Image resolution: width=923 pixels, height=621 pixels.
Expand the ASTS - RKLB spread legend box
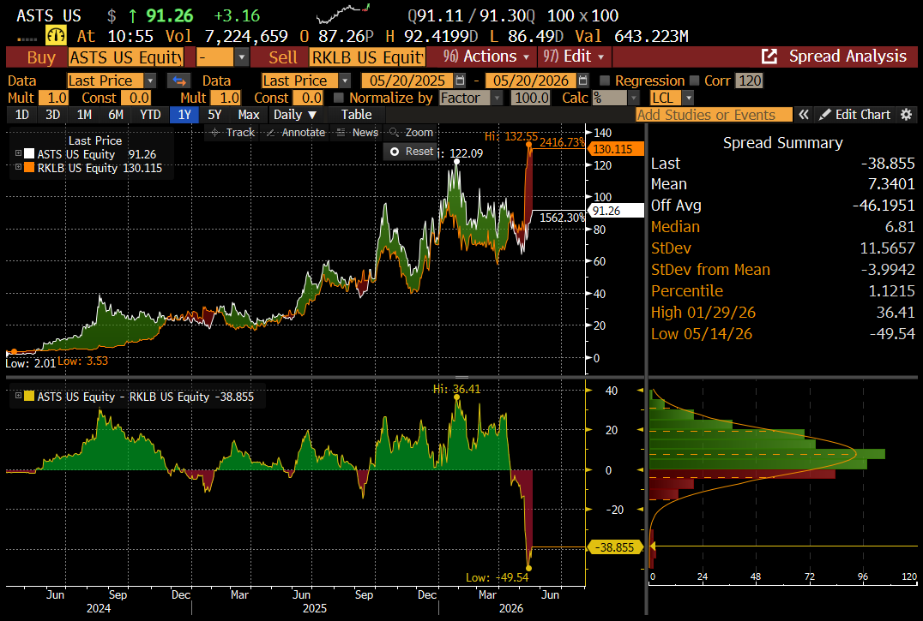click(18, 397)
